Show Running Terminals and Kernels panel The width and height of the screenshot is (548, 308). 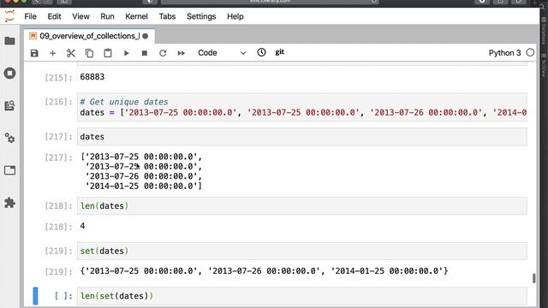point(9,73)
